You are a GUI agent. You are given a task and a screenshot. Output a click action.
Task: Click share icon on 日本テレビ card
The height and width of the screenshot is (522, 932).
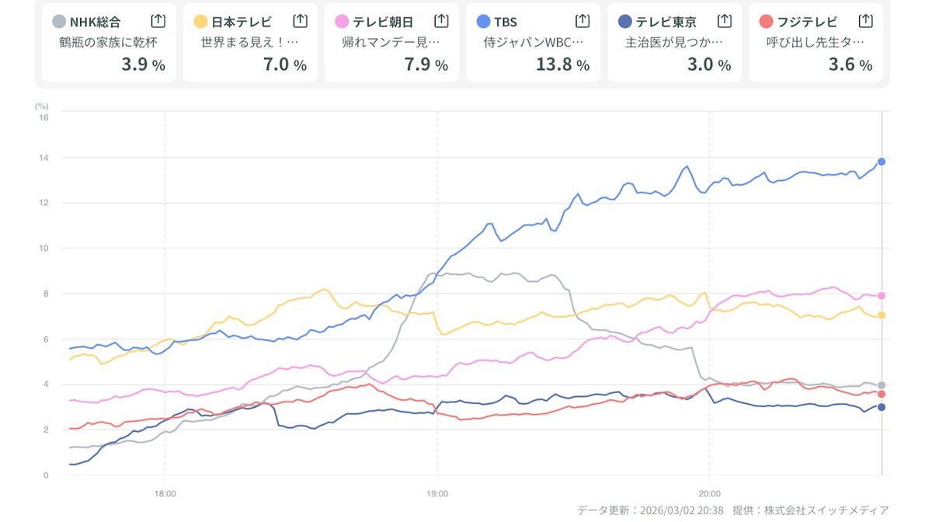299,21
